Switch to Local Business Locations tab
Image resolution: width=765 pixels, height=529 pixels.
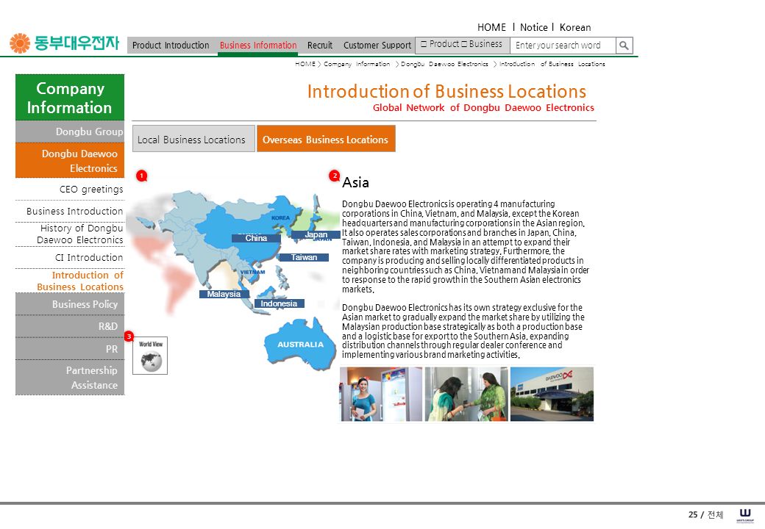click(x=193, y=139)
